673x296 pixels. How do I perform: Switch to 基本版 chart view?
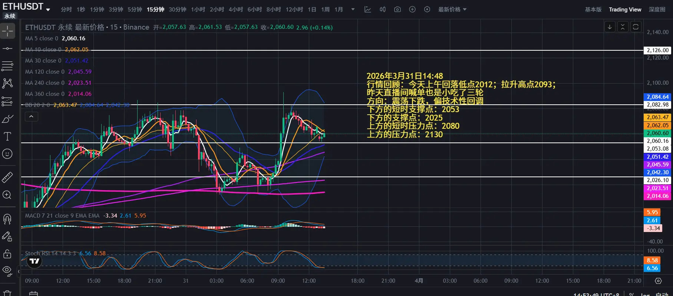(593, 9)
